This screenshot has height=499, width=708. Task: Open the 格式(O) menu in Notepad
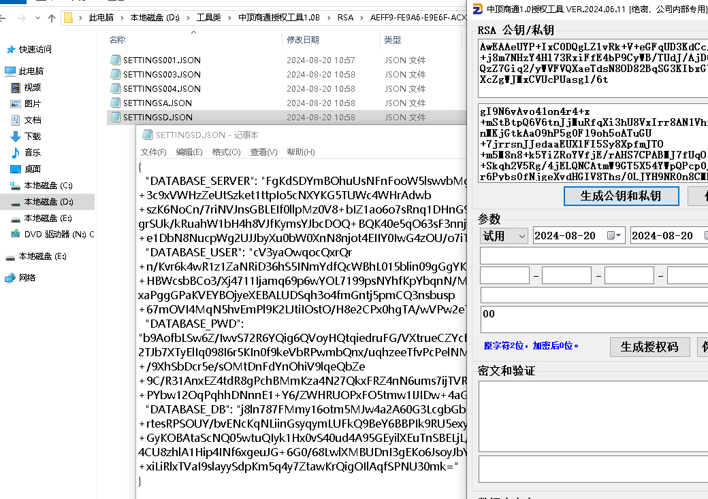tap(226, 152)
